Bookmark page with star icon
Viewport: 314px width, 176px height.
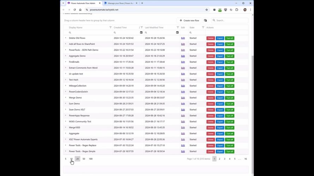[x=207, y=10]
